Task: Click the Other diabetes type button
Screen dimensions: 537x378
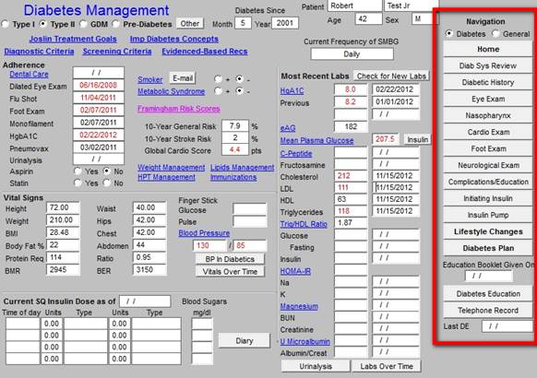Action: 190,24
